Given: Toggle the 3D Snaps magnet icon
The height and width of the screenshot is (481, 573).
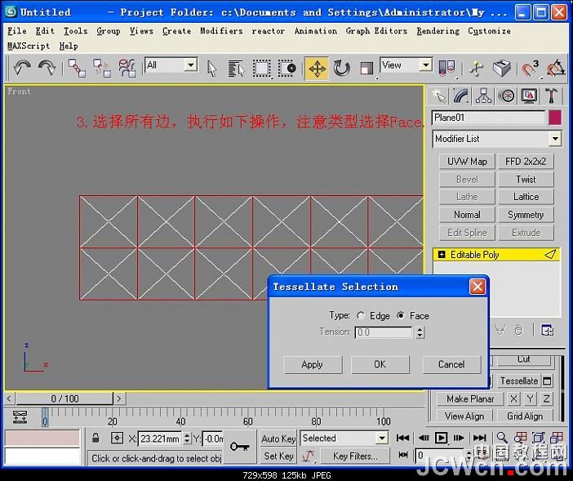Looking at the screenshot, I should pos(530,69).
